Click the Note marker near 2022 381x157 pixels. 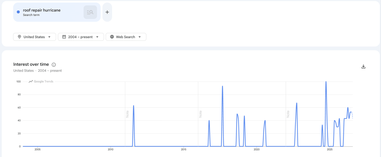[288, 114]
